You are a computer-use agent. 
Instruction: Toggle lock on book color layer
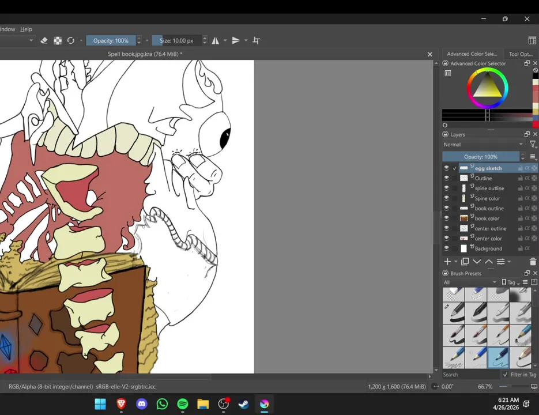(x=521, y=218)
